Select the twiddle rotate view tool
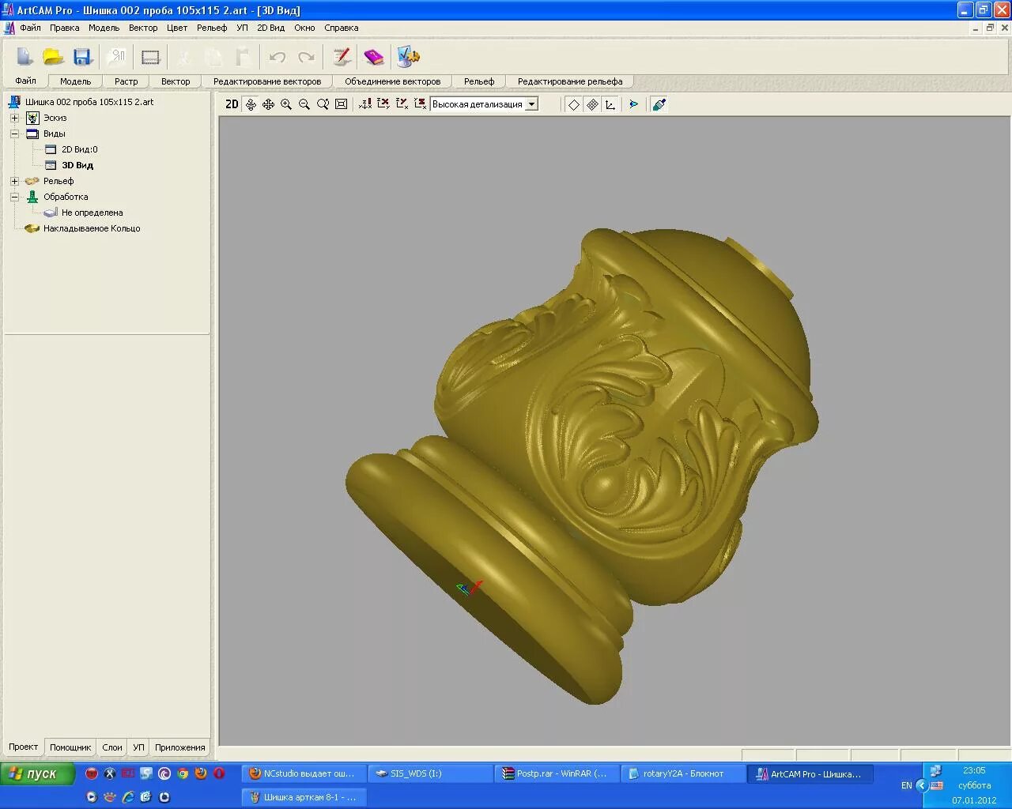This screenshot has height=809, width=1012. tap(251, 104)
